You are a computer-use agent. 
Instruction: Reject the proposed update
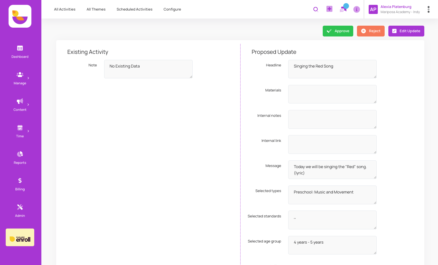[x=371, y=31]
